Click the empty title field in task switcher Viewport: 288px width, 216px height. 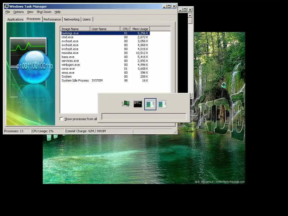(144, 117)
